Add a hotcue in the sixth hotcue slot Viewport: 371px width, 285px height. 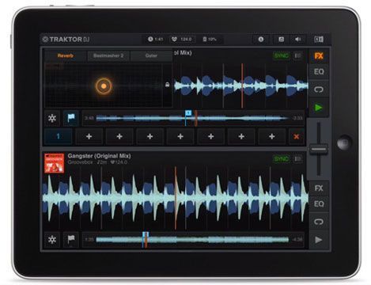tap(211, 136)
